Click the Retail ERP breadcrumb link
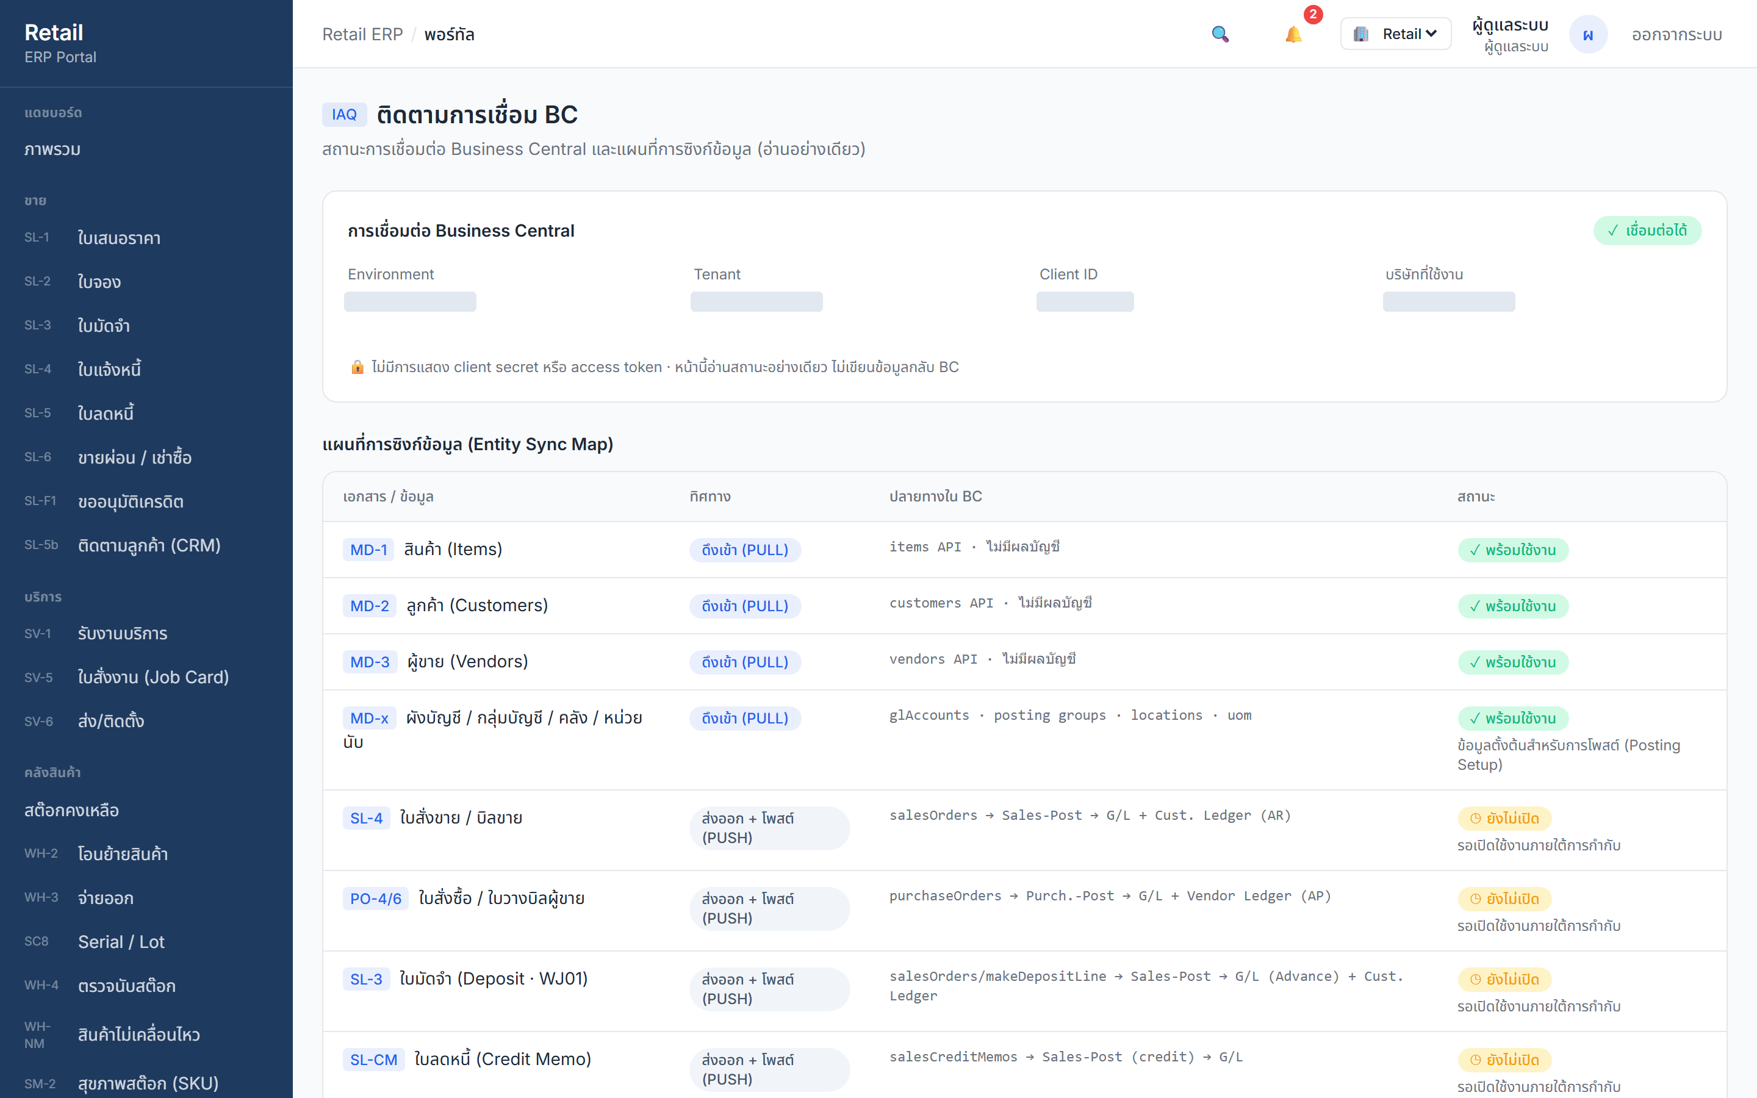 pos(362,34)
